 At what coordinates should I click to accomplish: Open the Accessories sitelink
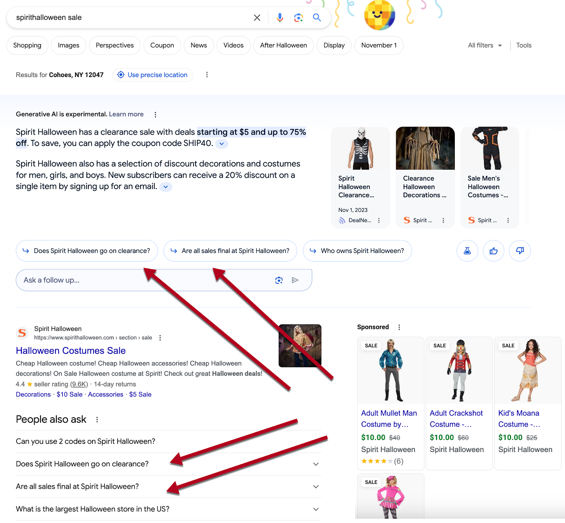pyautogui.click(x=106, y=394)
